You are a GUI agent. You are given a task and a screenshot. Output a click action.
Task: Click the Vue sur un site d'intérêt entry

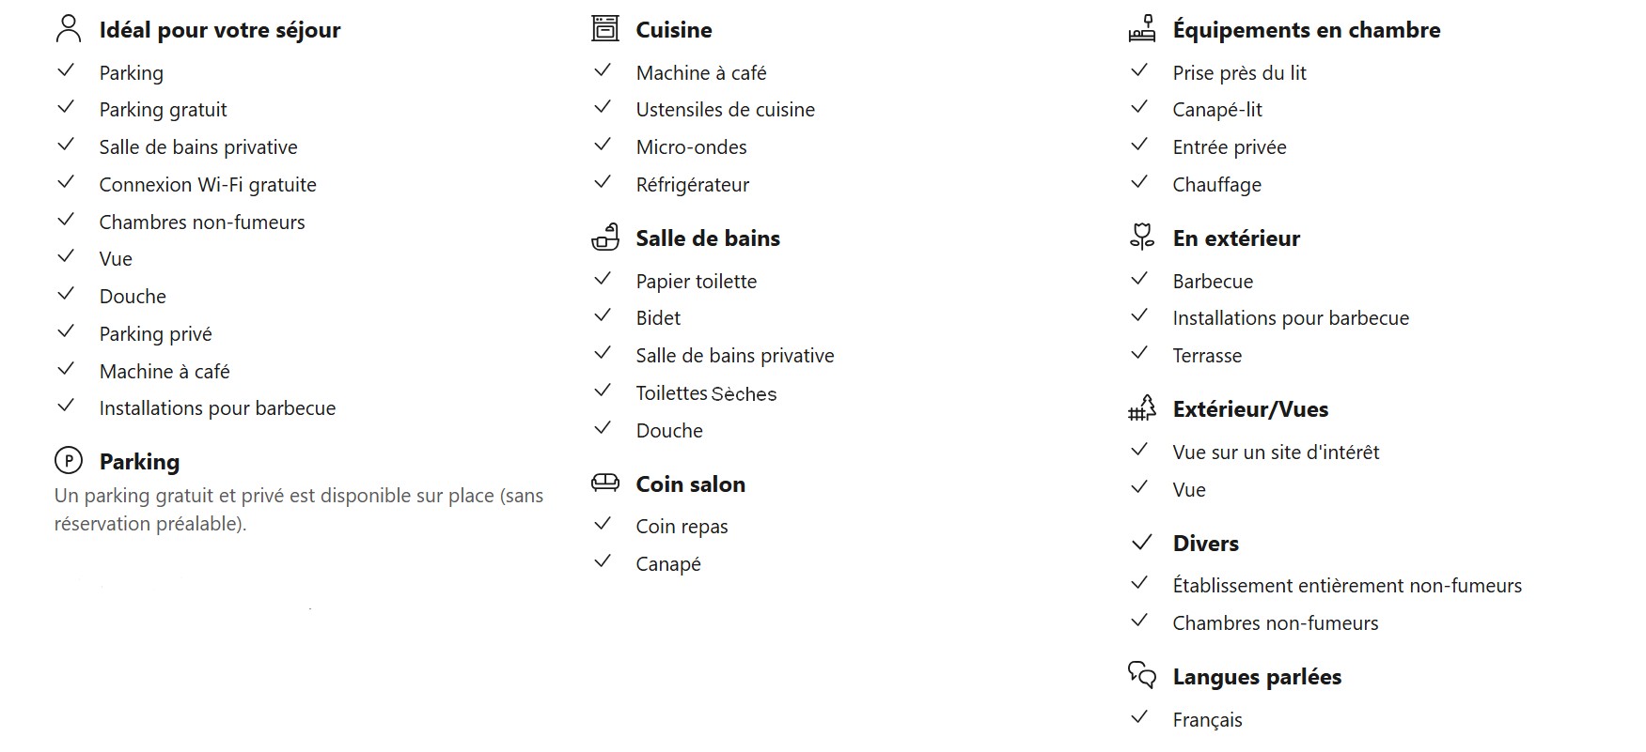click(1276, 453)
